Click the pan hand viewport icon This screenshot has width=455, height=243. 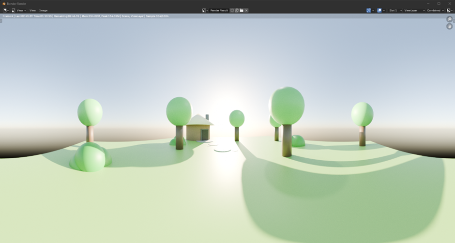(x=449, y=26)
